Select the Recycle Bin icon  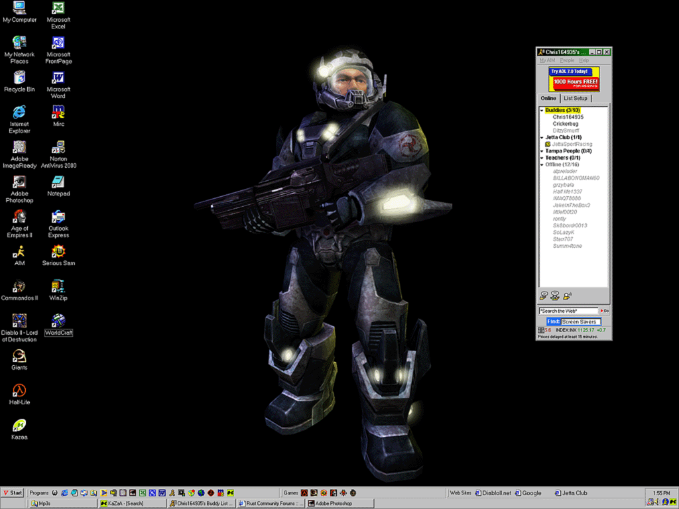19,82
